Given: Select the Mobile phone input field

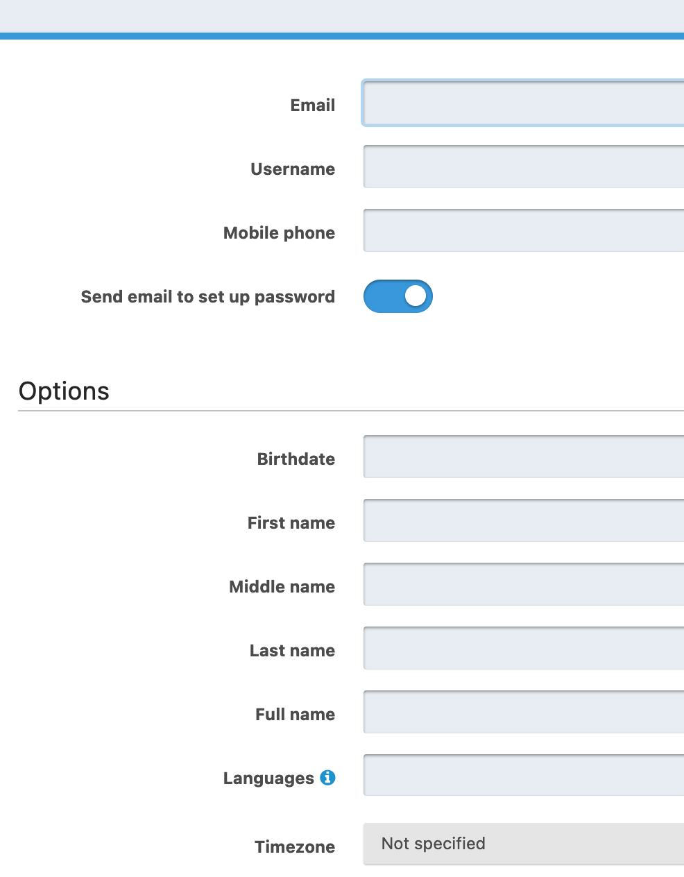Looking at the screenshot, I should 520,230.
